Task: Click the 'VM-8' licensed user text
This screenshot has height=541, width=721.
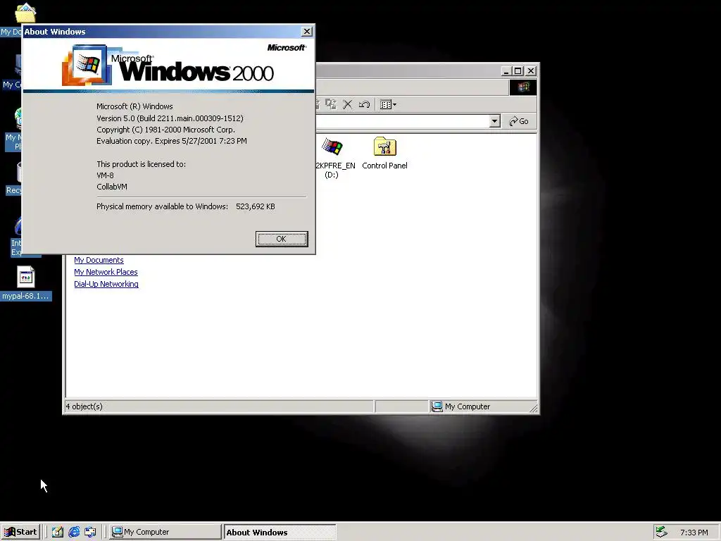Action: [x=105, y=175]
